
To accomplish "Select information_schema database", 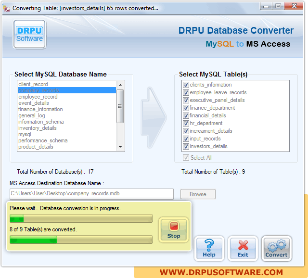I will click(67, 122).
